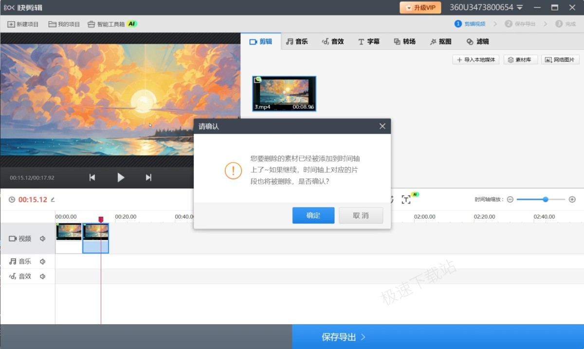This screenshot has height=349, width=584.
Task: Open 我的项目 my projects
Action: point(64,24)
